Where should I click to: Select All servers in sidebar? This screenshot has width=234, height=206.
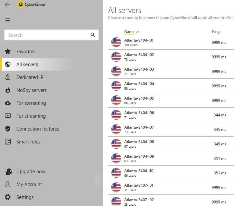point(27,64)
